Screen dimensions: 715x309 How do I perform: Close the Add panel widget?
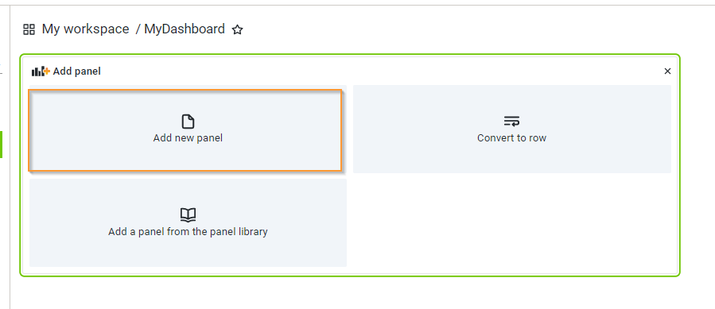667,71
